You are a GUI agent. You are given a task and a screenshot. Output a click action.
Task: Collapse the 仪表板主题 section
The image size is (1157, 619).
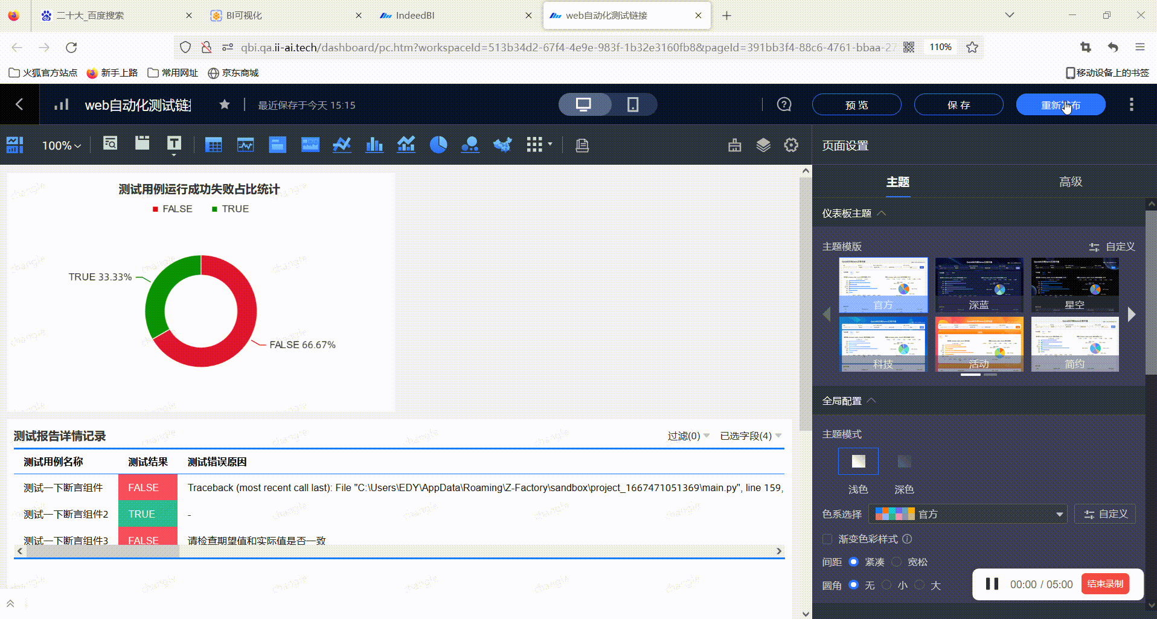pos(882,212)
